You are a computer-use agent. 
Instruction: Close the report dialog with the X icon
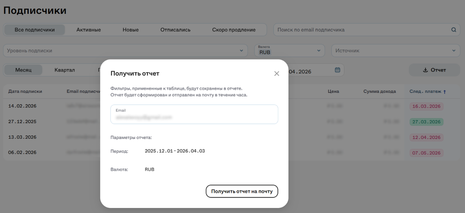point(277,74)
